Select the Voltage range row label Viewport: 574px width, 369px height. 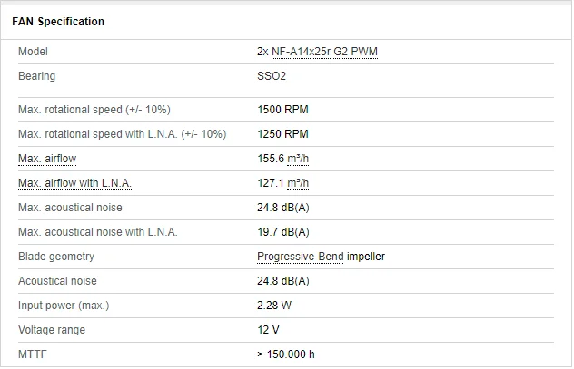(x=52, y=330)
